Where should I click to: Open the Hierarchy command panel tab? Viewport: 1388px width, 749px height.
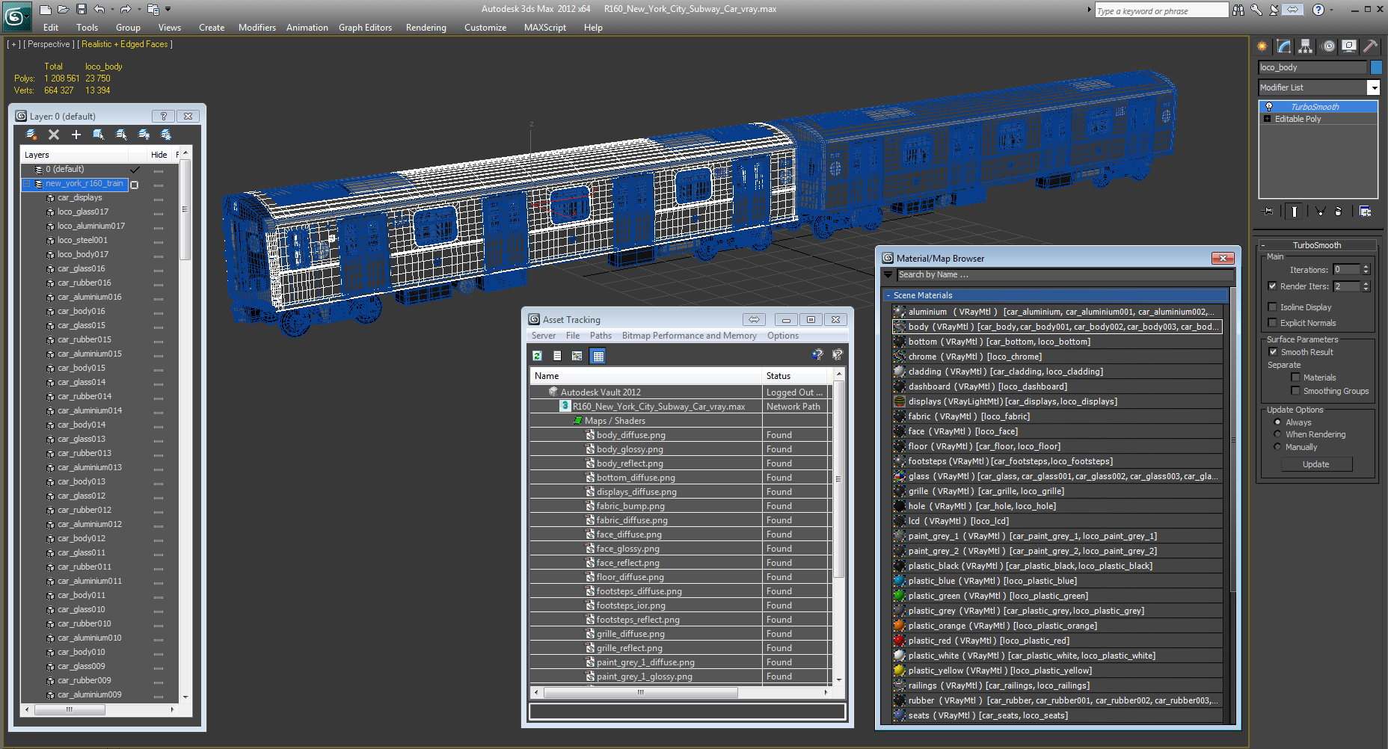point(1305,46)
